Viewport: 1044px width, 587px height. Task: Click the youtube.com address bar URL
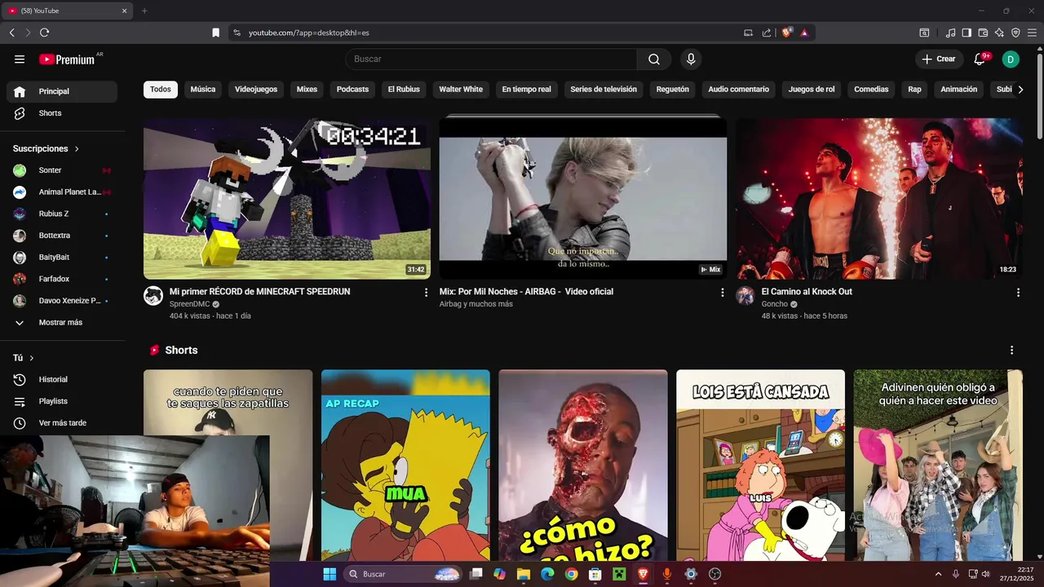click(309, 33)
